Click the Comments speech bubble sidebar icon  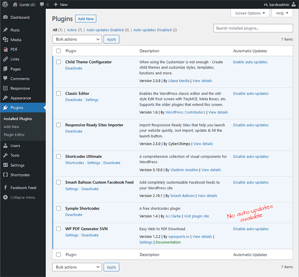pos(5,79)
